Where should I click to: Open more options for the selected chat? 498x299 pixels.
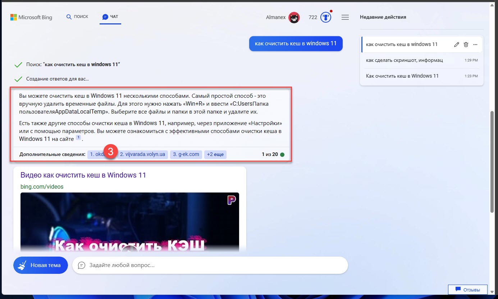coord(475,45)
